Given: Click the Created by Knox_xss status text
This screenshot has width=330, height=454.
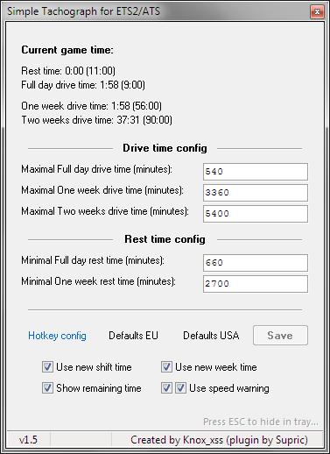Looking at the screenshot, I should click(x=219, y=440).
